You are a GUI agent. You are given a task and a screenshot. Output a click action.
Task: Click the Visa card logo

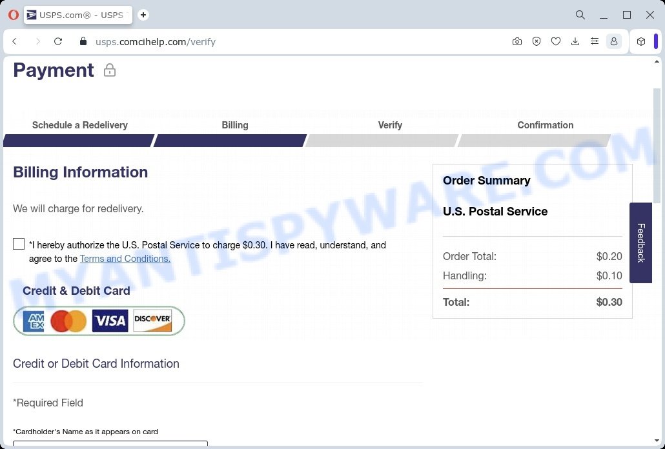click(x=110, y=321)
